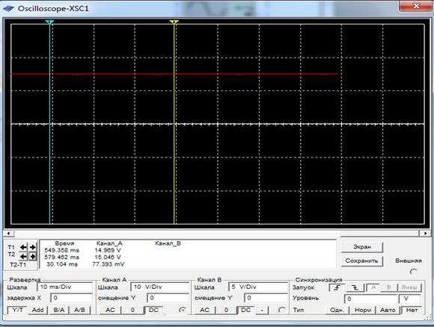This screenshot has width=434, height=327.
Task: Switch to B/A display mode
Action: coord(58,310)
